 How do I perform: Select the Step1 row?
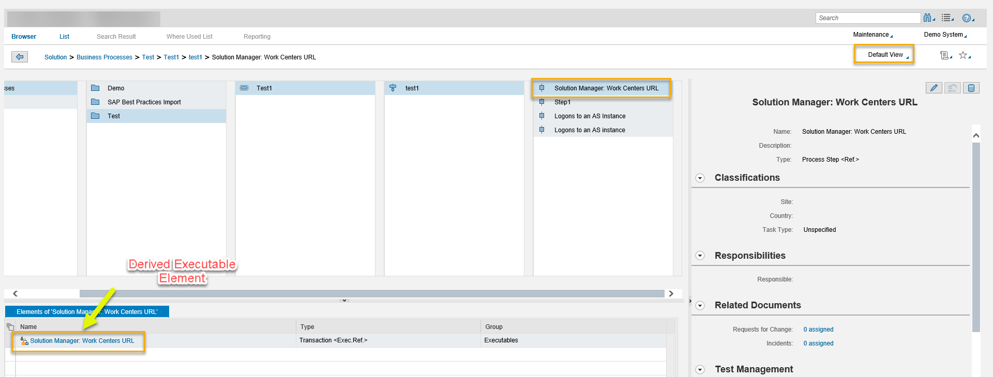603,102
